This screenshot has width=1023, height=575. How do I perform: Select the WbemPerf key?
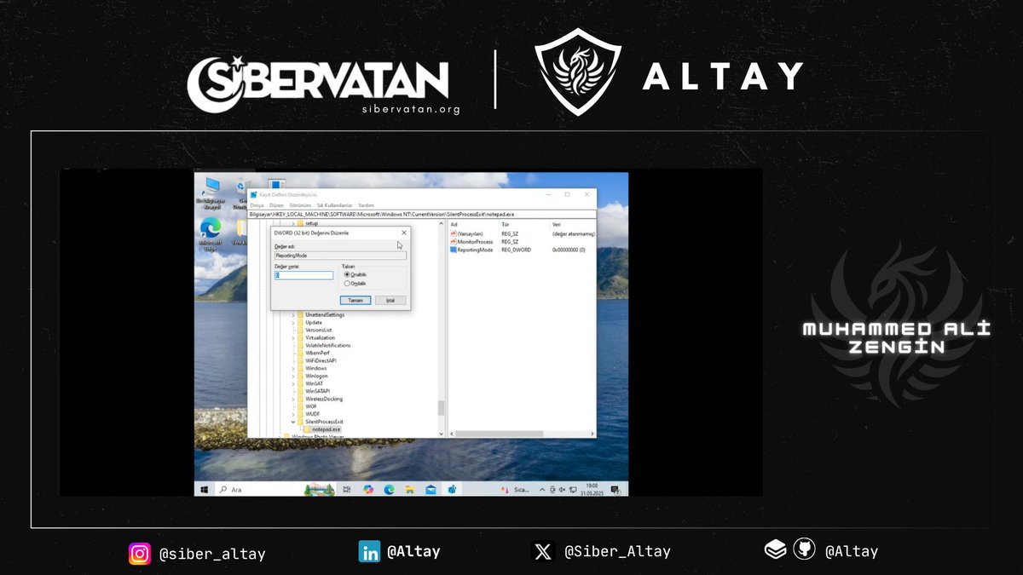(x=317, y=354)
